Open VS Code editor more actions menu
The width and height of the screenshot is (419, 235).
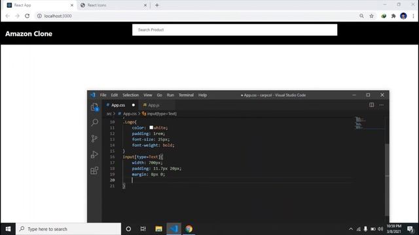(381, 105)
